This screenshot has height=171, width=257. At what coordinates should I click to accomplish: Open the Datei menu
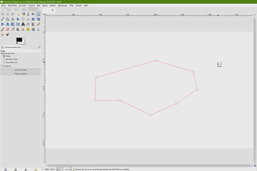(x=3, y=6)
